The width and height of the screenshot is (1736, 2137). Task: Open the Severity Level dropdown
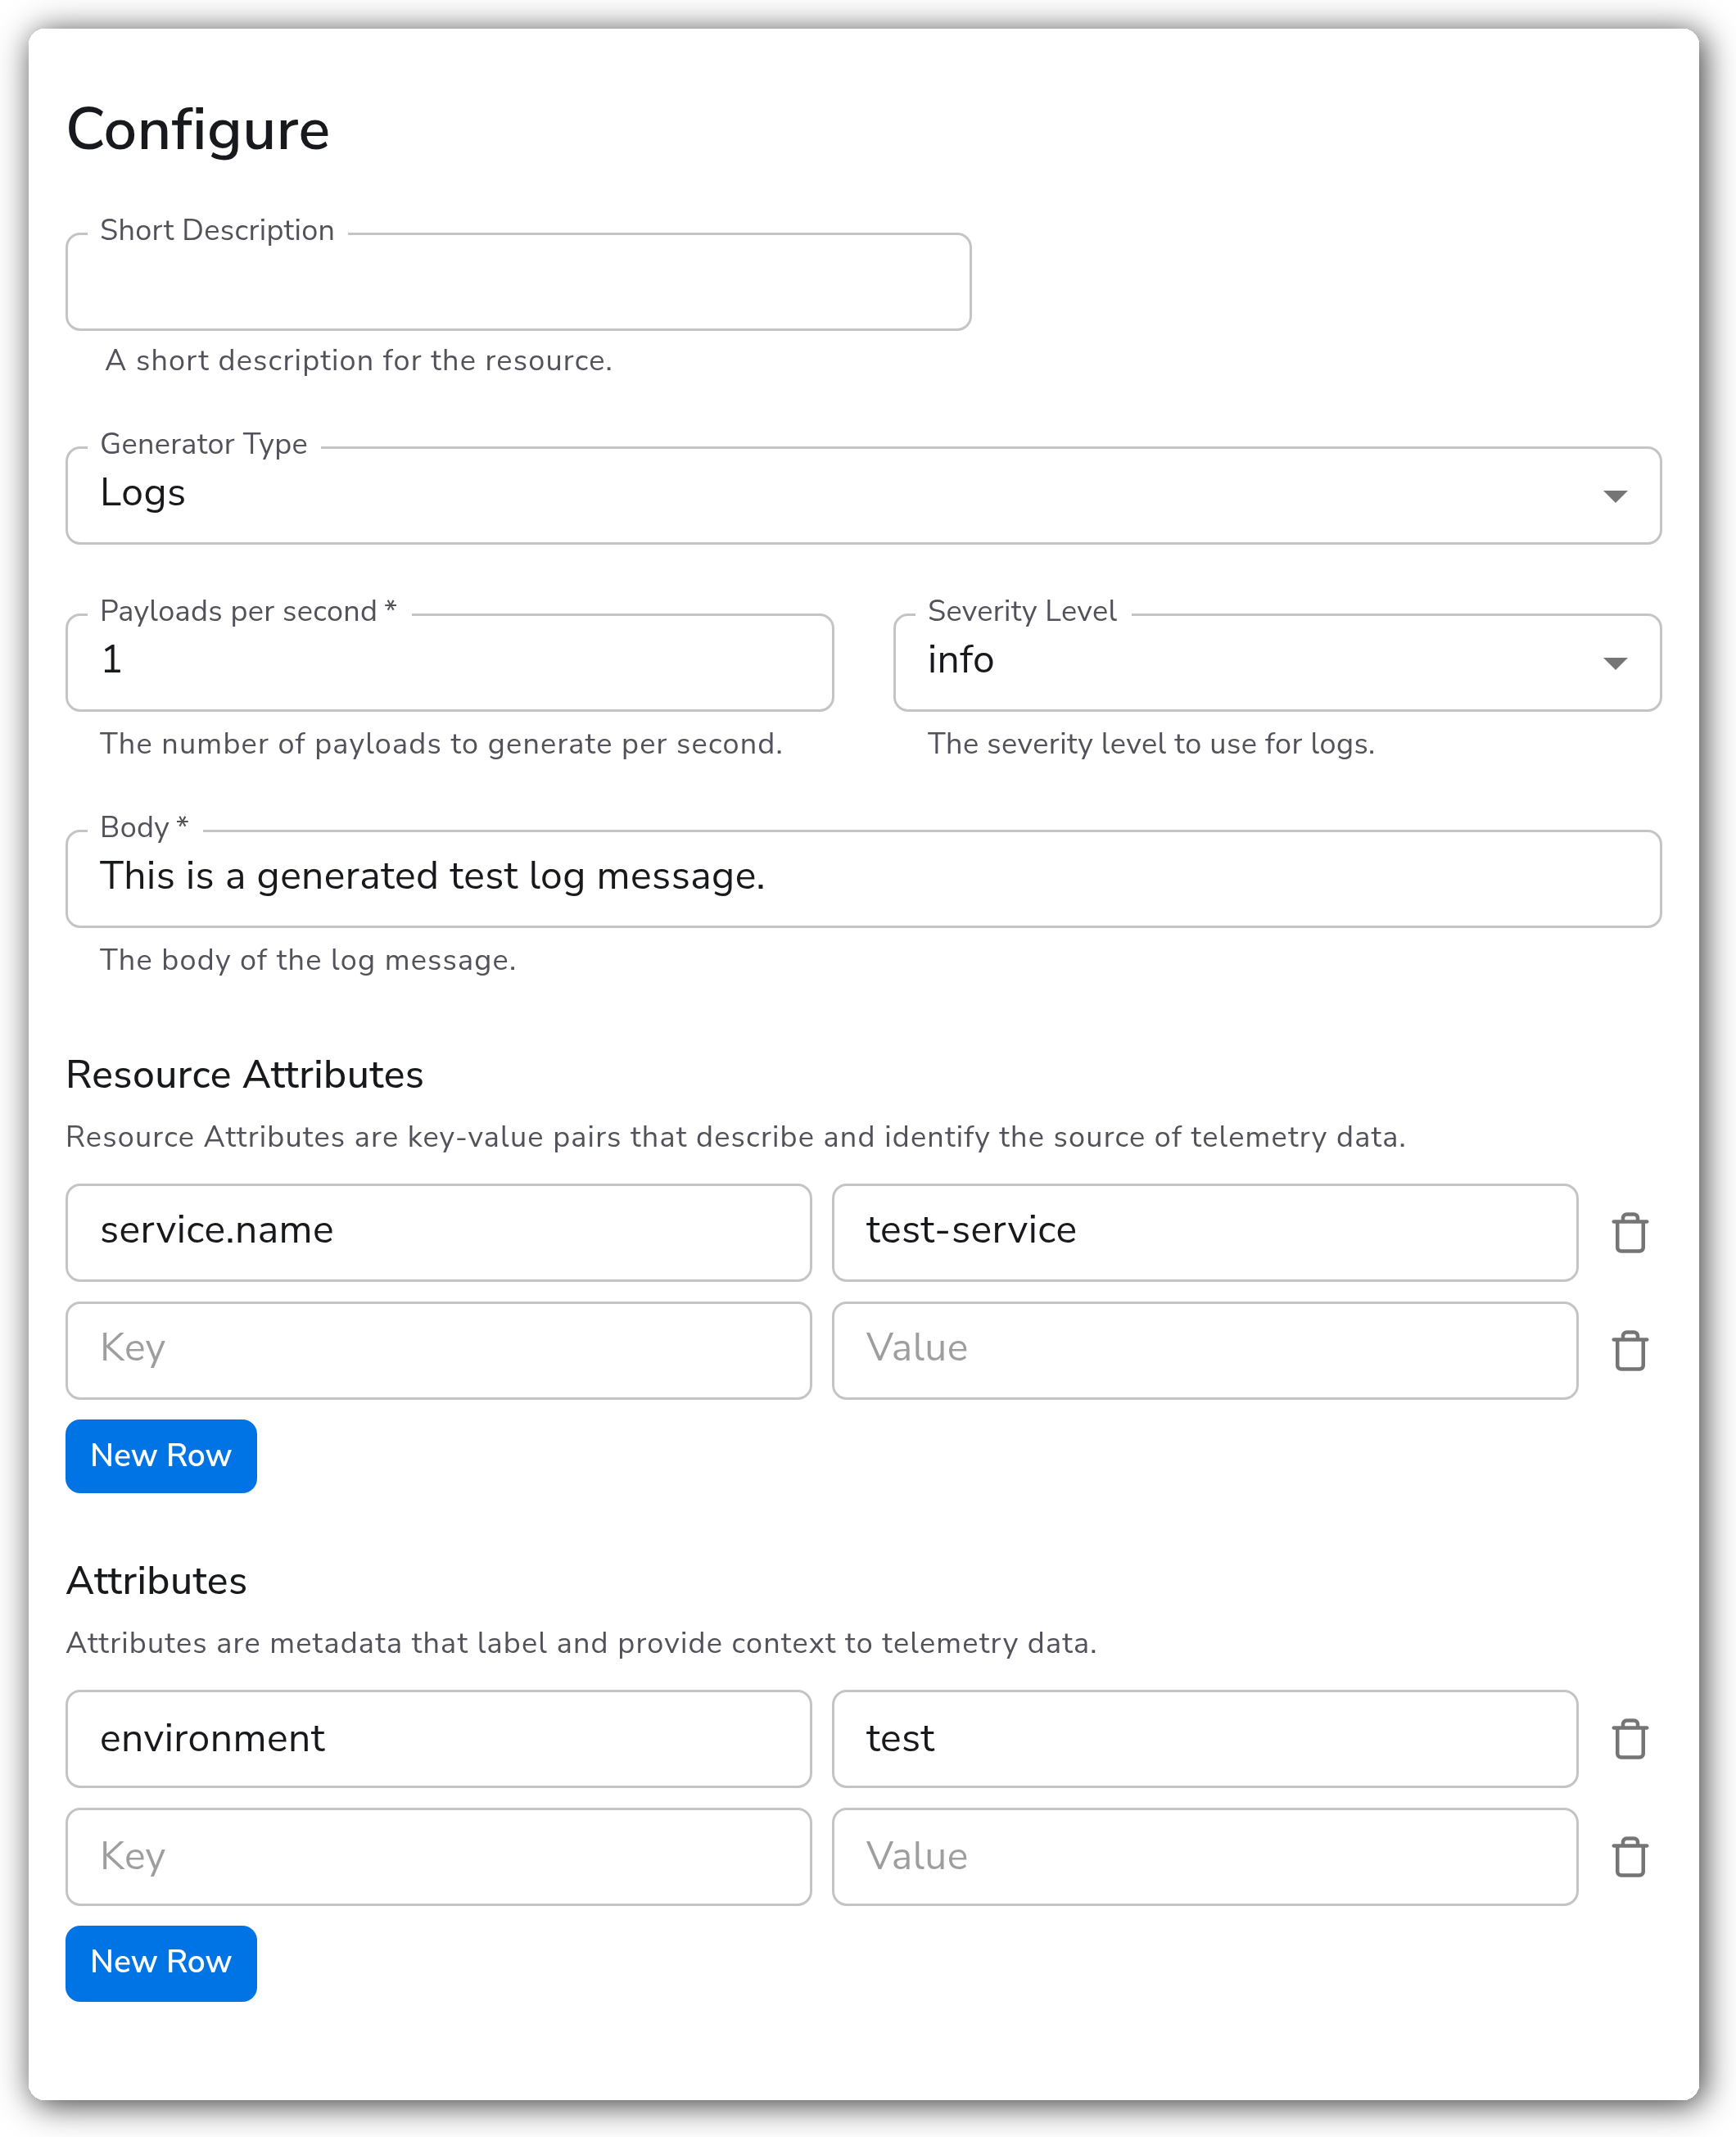tap(1277, 662)
